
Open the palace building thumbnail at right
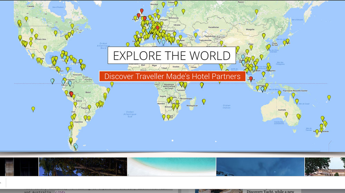tap(324, 167)
